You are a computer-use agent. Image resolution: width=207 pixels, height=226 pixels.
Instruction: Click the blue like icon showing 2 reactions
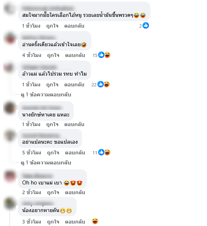[x=146, y=26]
